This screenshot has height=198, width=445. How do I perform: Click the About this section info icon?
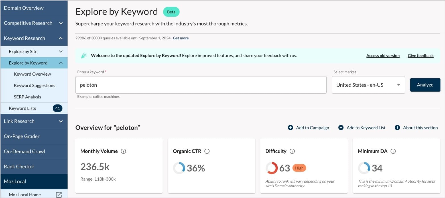pos(397,128)
